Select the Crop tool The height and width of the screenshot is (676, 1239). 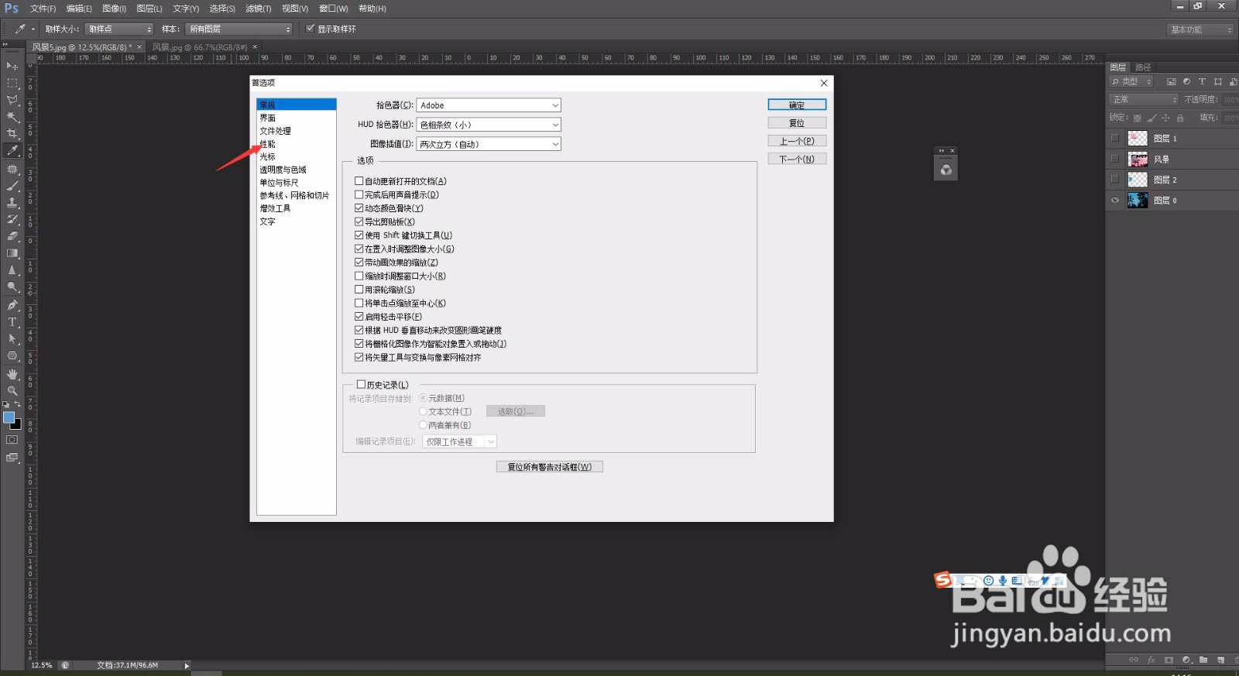12,133
